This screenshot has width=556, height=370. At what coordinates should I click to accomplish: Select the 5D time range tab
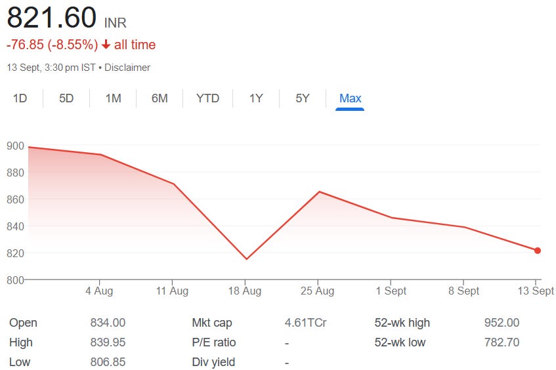[66, 98]
